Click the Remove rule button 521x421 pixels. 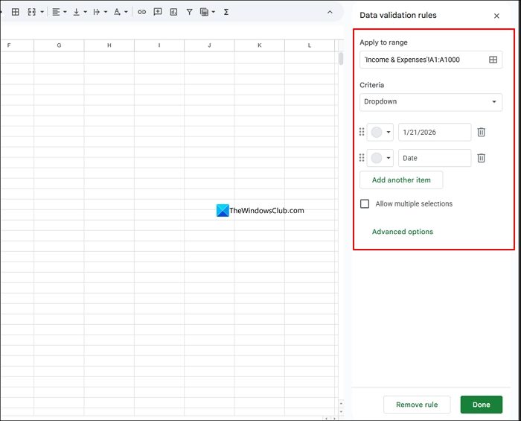pos(417,405)
